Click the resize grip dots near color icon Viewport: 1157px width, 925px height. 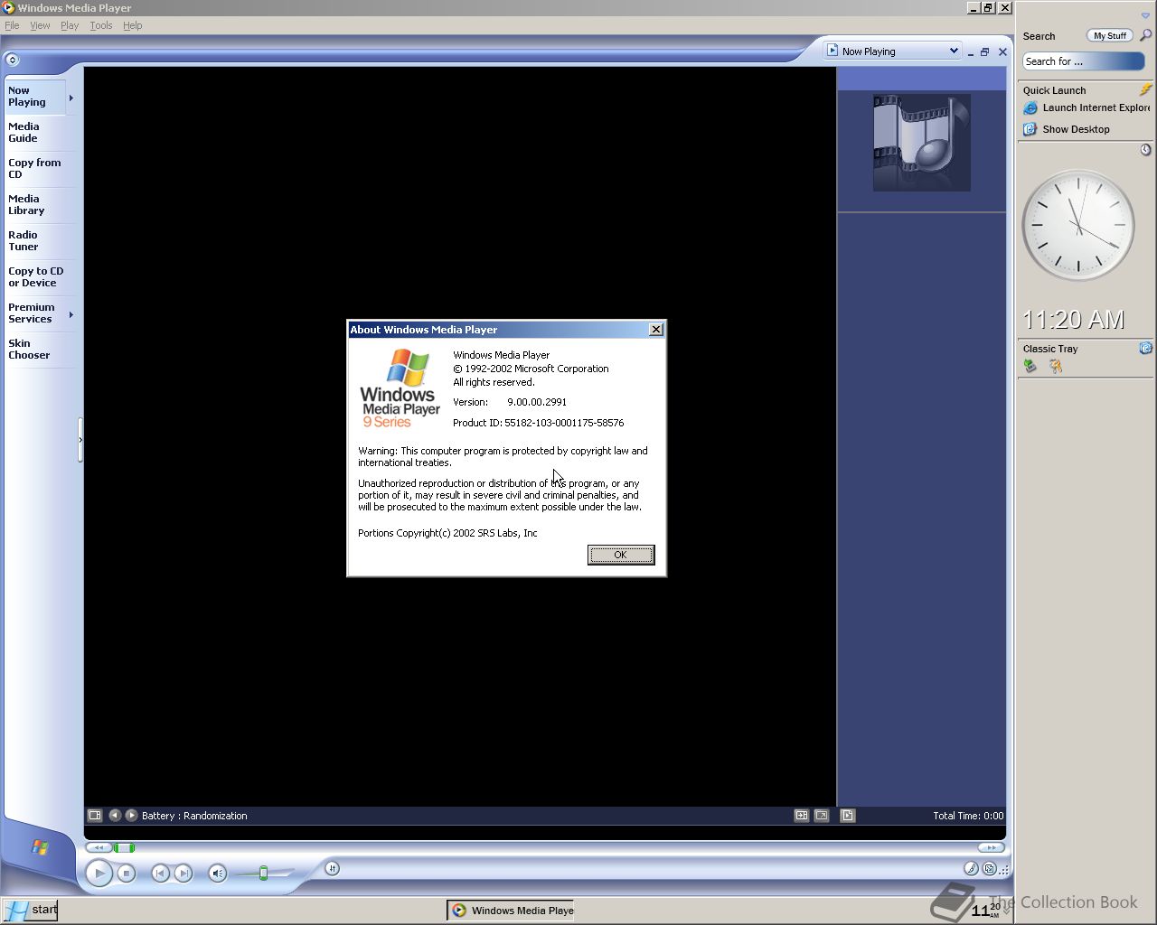[x=1004, y=870]
